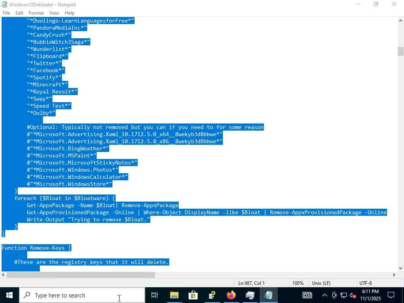Click the line "*Flipboard*"
The height and width of the screenshot is (303, 404).
pos(47,56)
